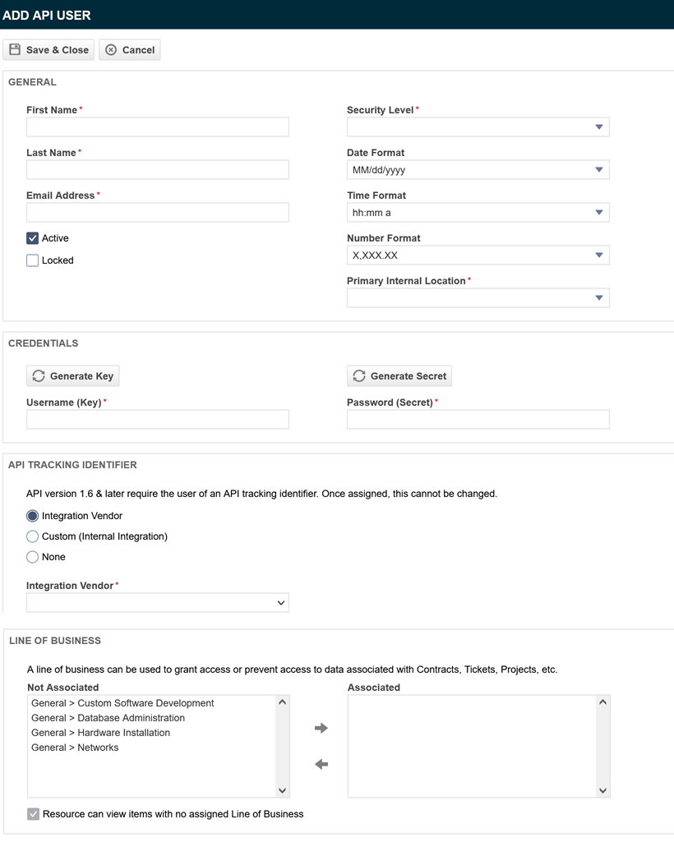Click the Generate Secret refresh icon
The image size is (674, 842).
tap(358, 376)
